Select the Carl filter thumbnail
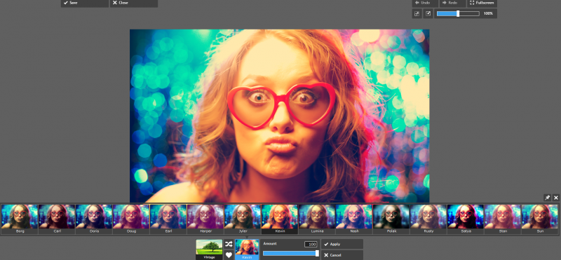Viewport: 561px width, 260px height. click(57, 219)
